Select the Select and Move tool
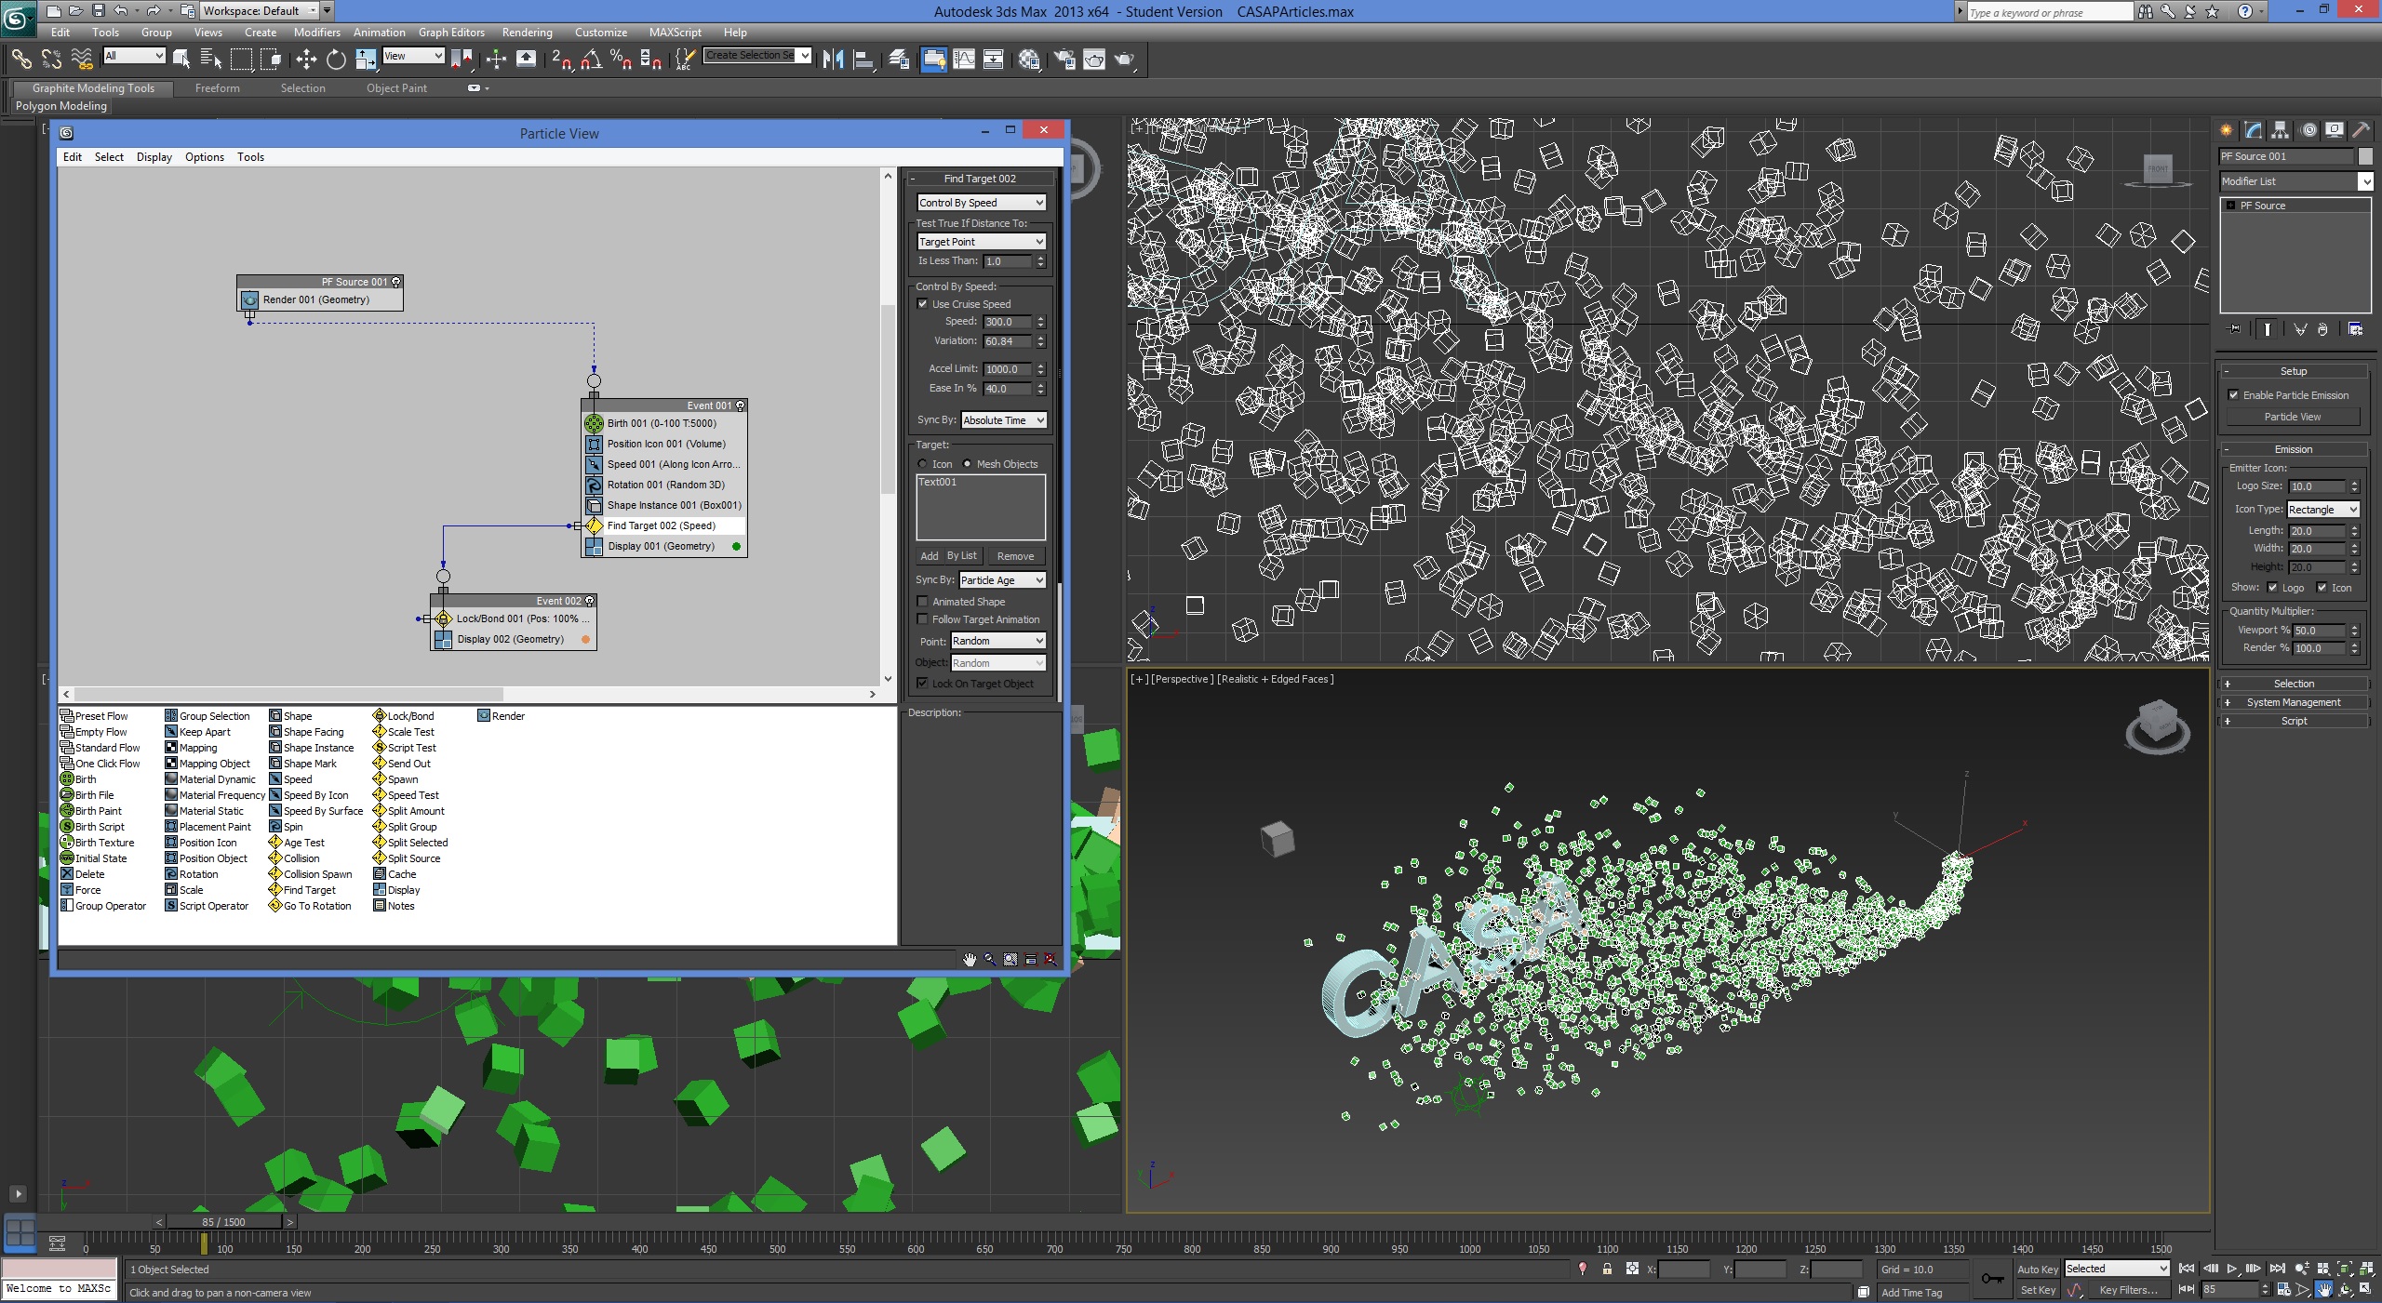Viewport: 2382px width, 1303px height. pos(305,60)
